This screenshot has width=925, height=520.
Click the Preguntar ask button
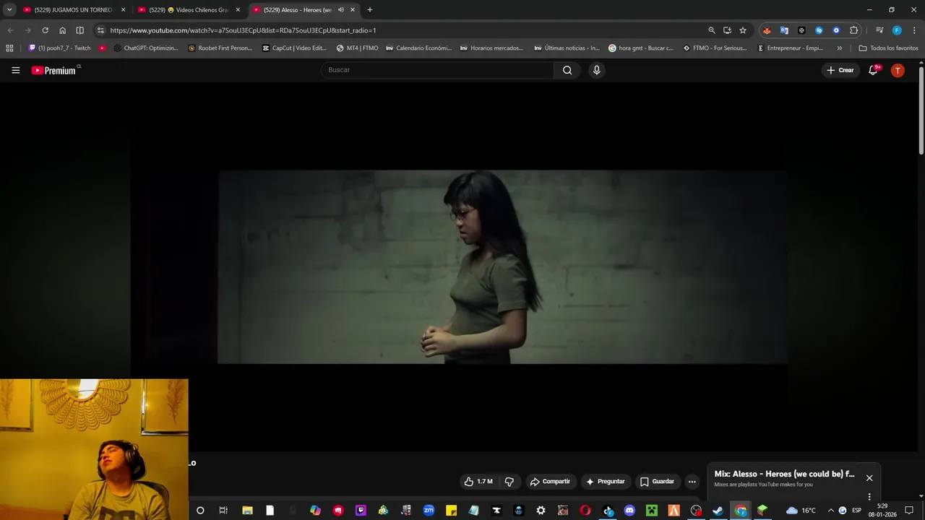(606, 482)
